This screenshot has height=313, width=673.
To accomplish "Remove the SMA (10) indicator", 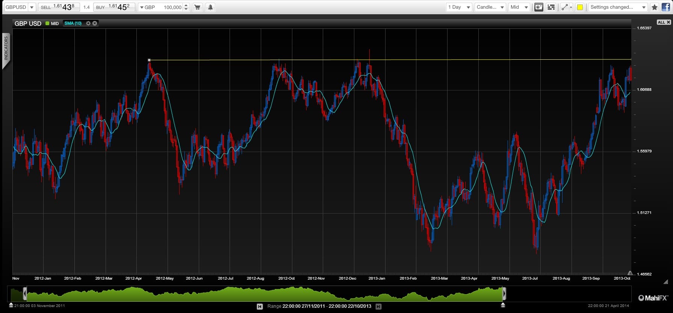I will (x=95, y=23).
